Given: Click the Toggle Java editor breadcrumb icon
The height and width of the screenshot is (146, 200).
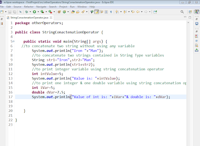Looking at the screenshot, I should tap(92, 12).
